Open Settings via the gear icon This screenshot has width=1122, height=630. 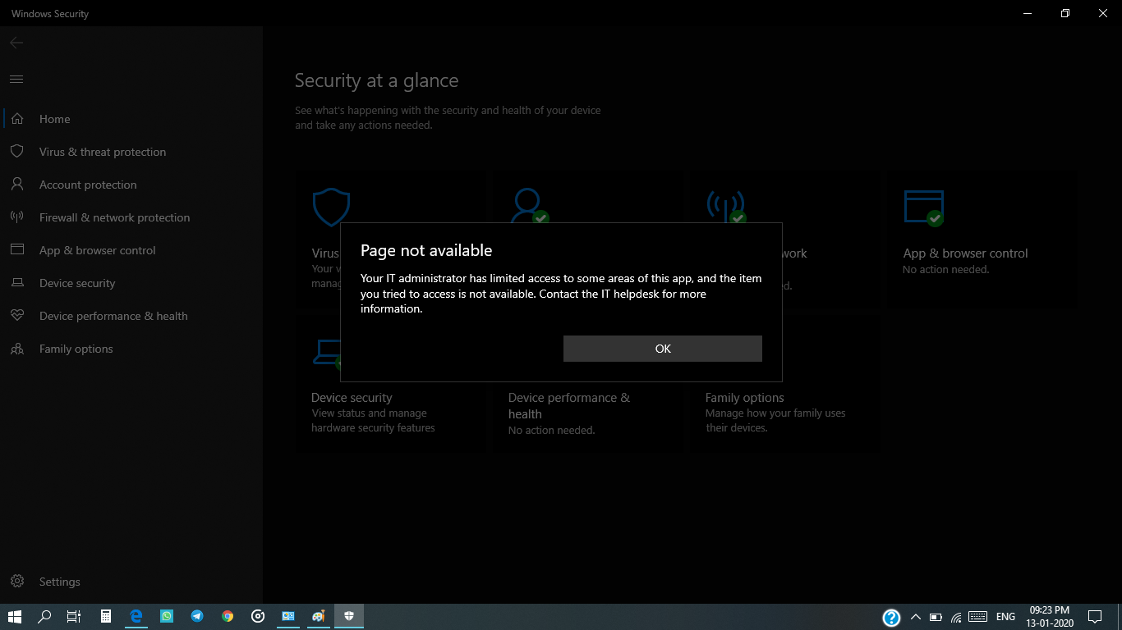point(16,582)
